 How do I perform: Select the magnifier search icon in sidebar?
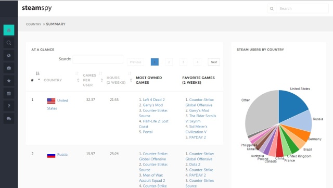[9, 43]
